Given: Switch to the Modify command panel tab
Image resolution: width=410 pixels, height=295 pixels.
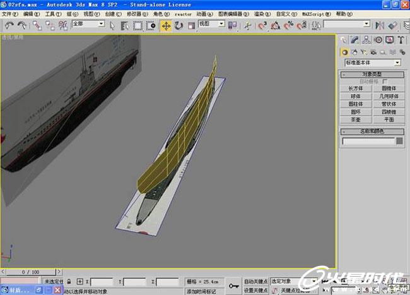Looking at the screenshot, I should (354, 40).
